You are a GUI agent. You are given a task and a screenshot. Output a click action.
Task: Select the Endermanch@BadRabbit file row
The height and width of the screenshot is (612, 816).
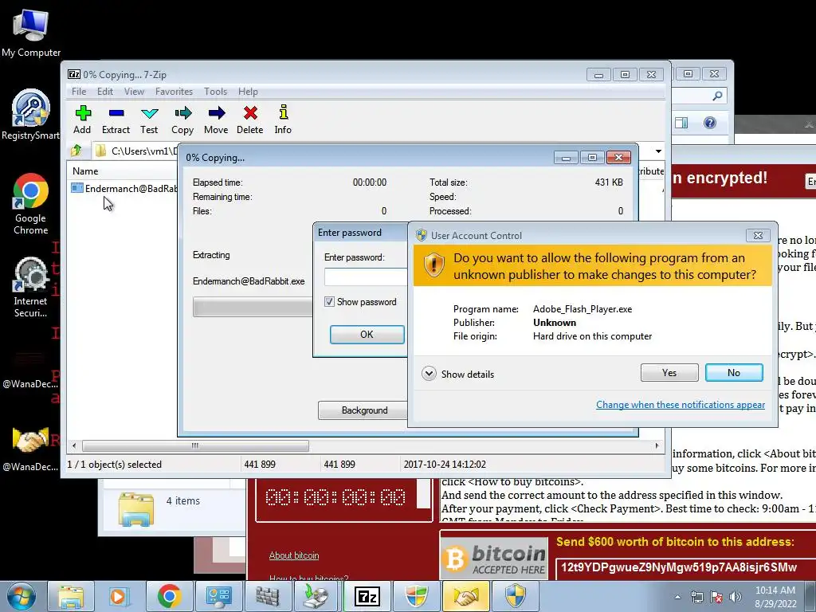tap(124, 188)
